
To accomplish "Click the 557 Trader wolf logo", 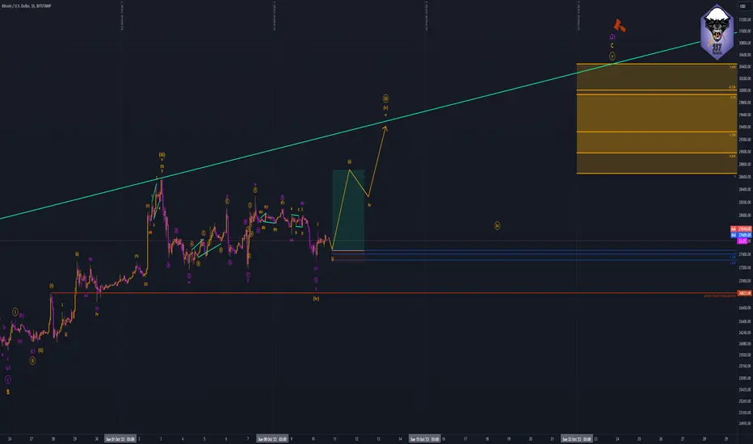I will click(717, 32).
